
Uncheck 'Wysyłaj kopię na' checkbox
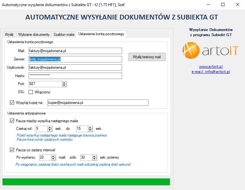point(12,103)
